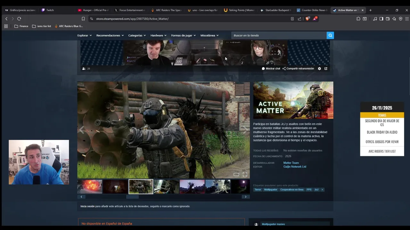Open the Brave wallet icon

pyautogui.click(x=388, y=19)
